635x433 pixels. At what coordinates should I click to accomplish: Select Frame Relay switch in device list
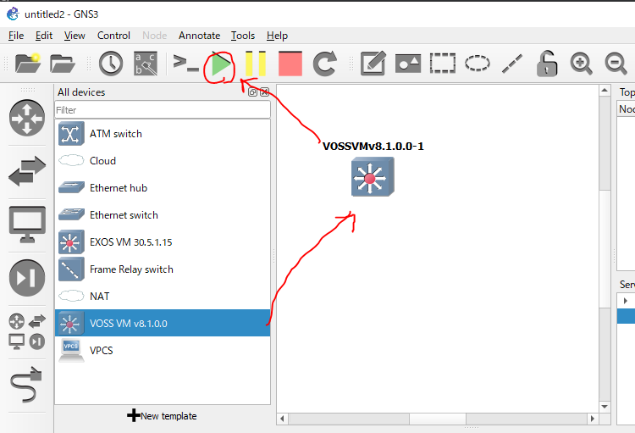pos(163,269)
